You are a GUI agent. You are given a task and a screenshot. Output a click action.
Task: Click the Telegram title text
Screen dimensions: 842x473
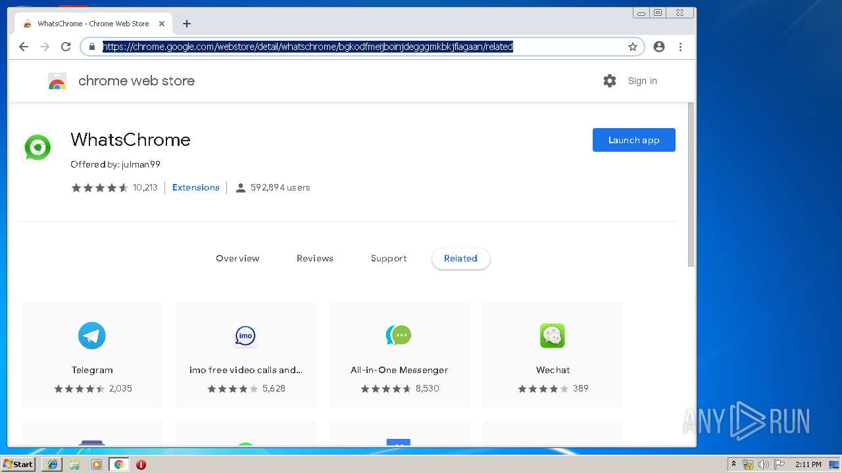pyautogui.click(x=92, y=370)
